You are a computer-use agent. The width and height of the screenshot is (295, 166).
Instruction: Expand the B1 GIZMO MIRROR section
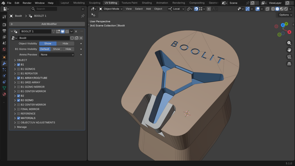pos(15,87)
